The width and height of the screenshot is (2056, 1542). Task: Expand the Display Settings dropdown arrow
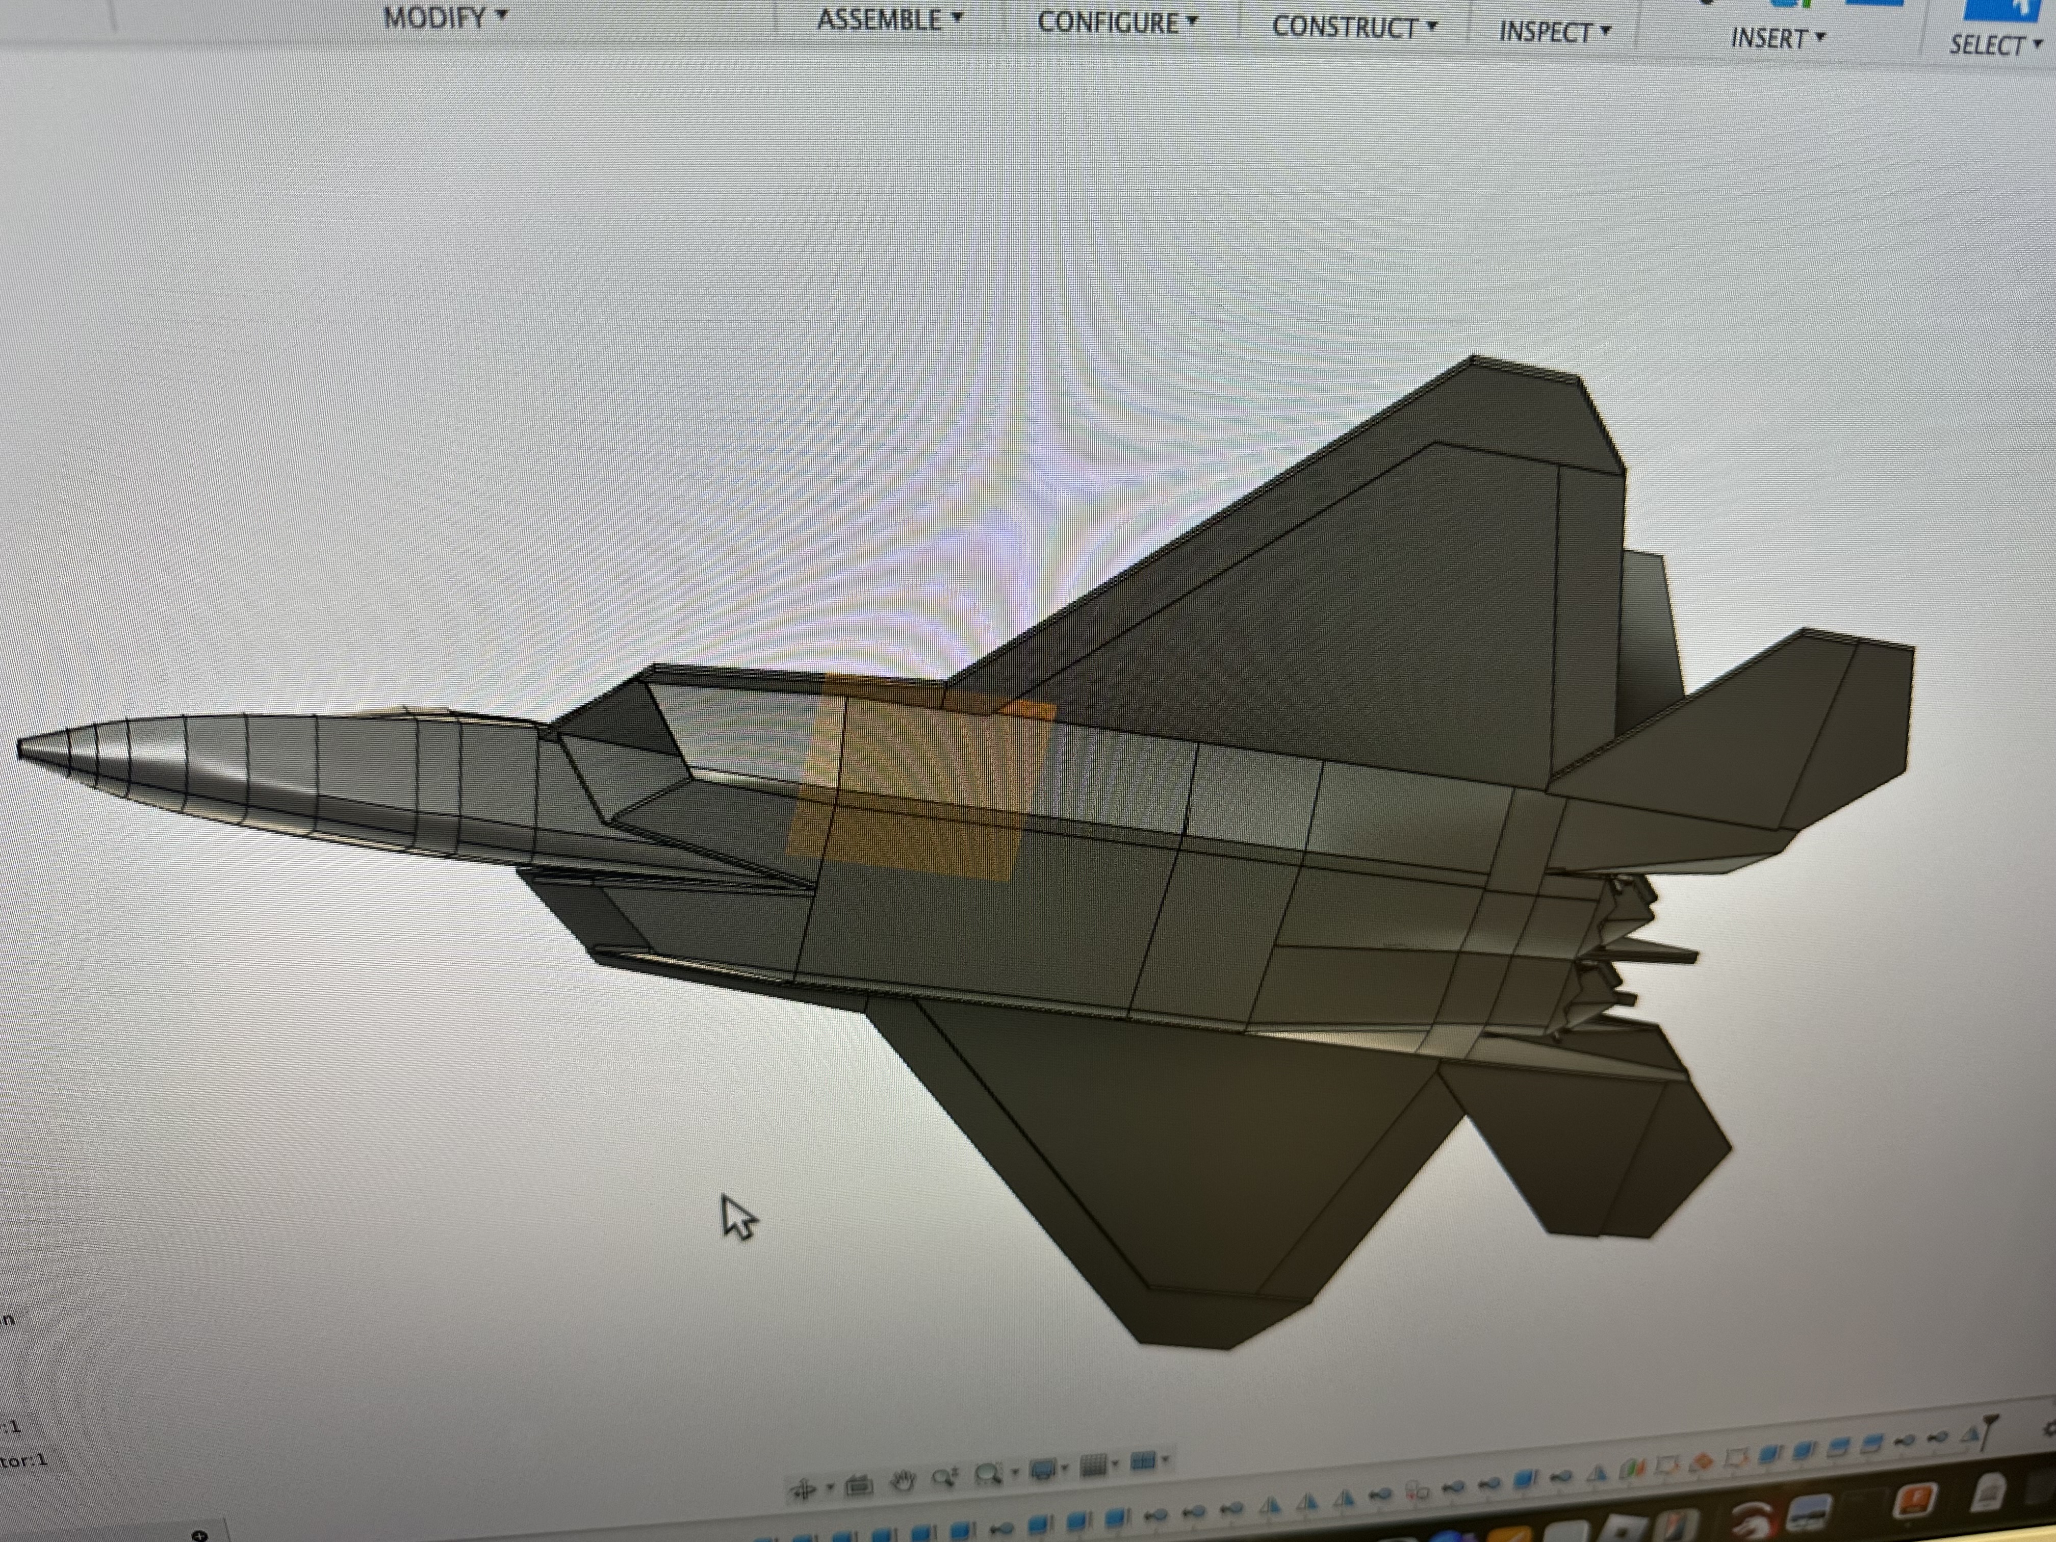click(x=1065, y=1468)
